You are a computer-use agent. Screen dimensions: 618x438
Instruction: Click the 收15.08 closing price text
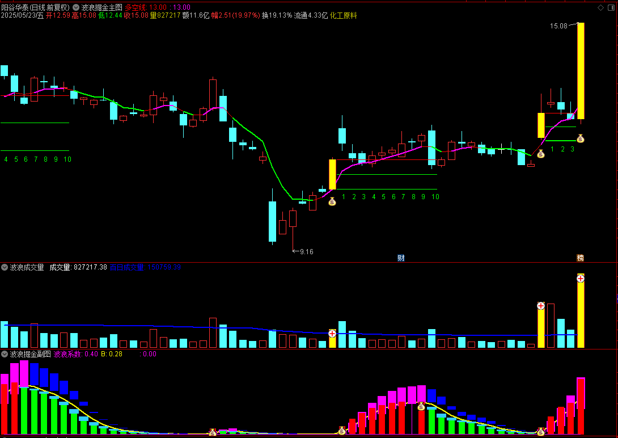click(137, 15)
